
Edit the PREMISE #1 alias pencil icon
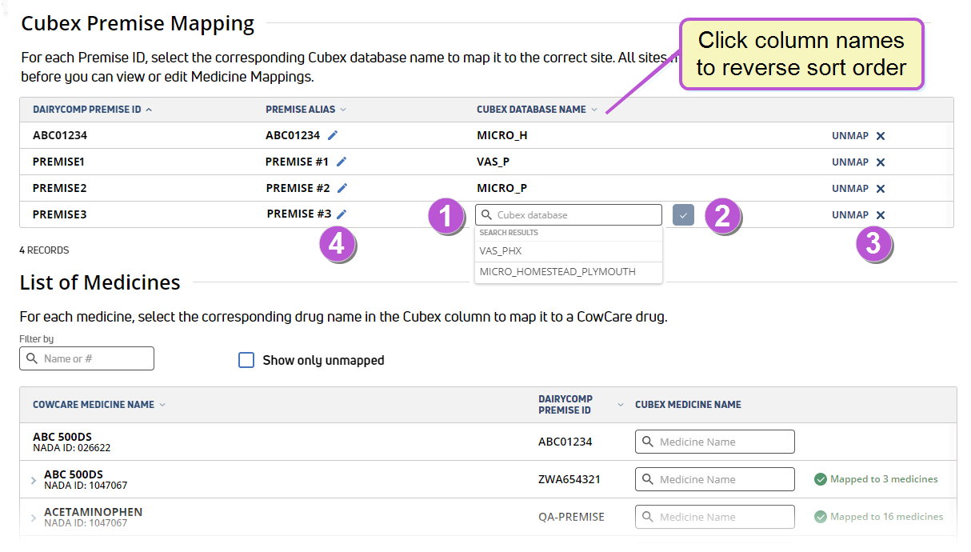coord(342,162)
